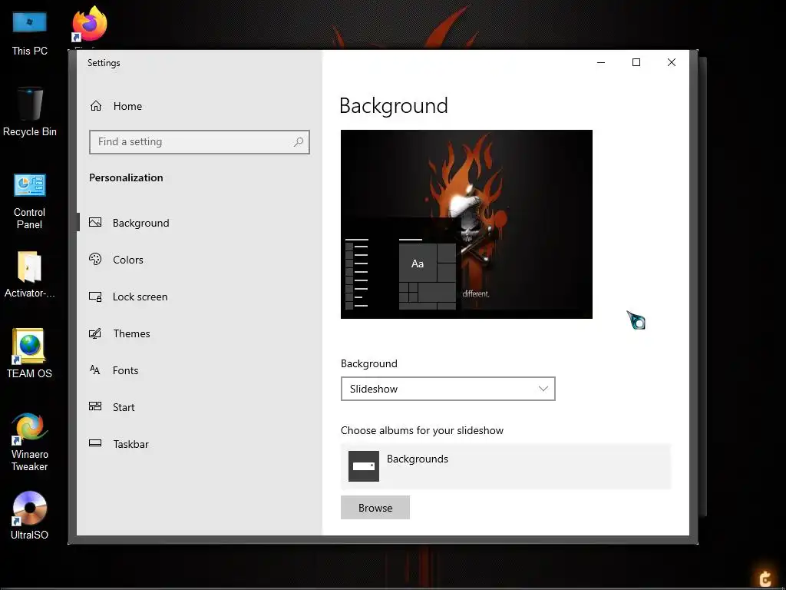
Task: Select the Control Panel desktop icon
Action: click(30, 201)
